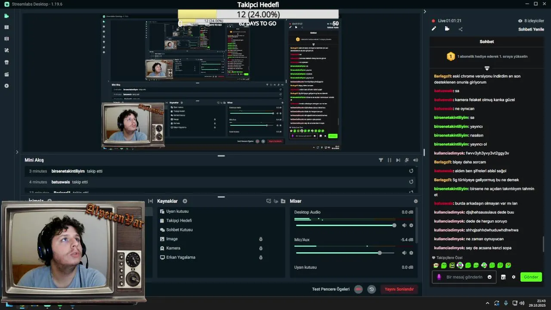The width and height of the screenshot is (551, 310).
Task: Click the widget overlay icon in the Kaynaklar header
Action: pyautogui.click(x=269, y=201)
